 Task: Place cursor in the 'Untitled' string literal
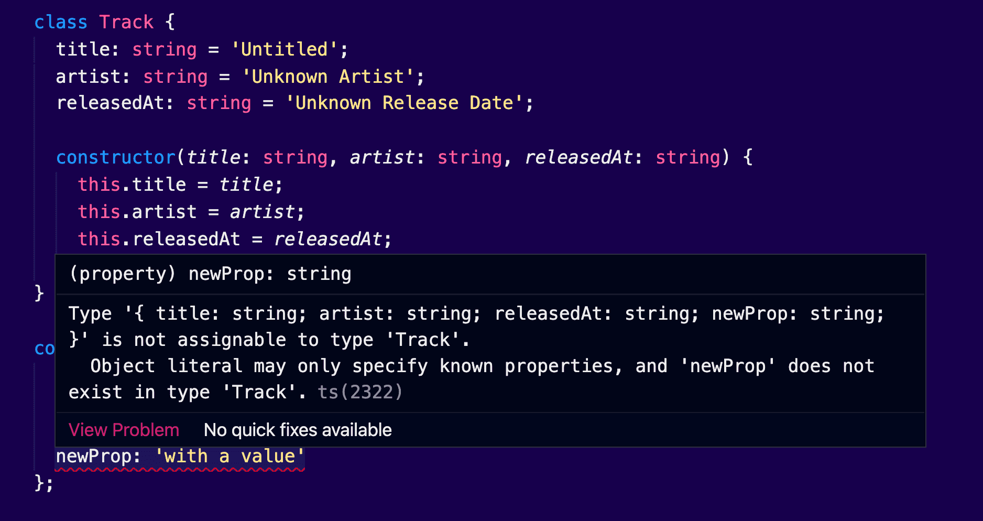click(283, 49)
